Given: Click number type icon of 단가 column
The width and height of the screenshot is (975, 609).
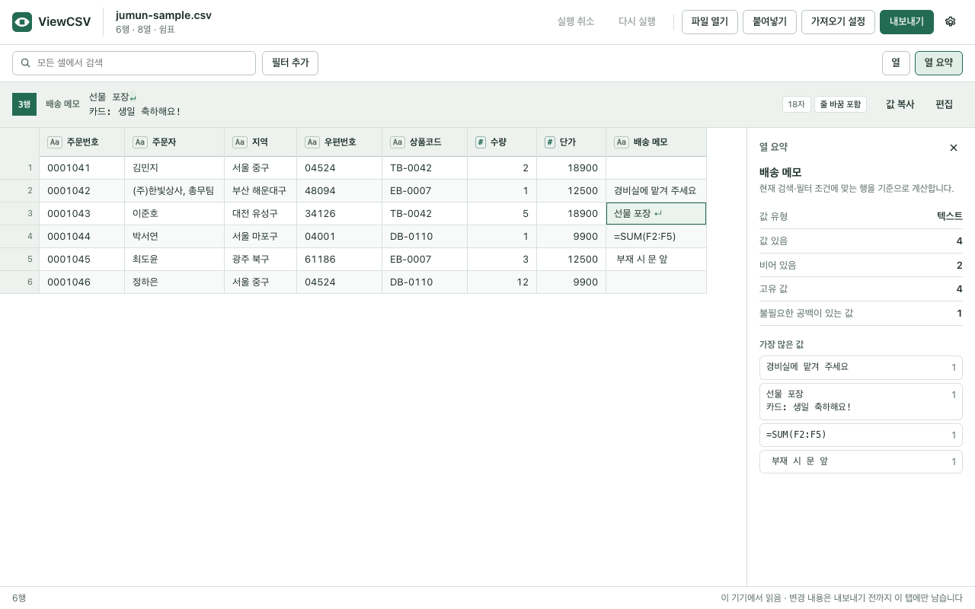Looking at the screenshot, I should [550, 142].
